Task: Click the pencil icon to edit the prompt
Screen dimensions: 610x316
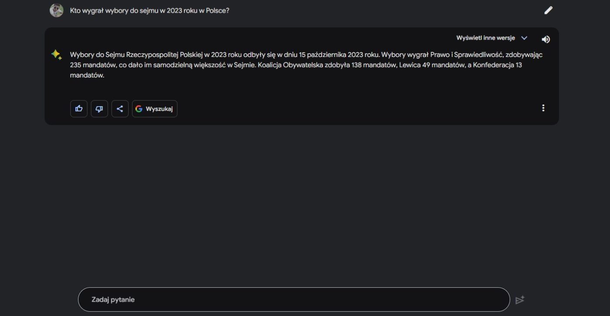Action: pyautogui.click(x=548, y=10)
